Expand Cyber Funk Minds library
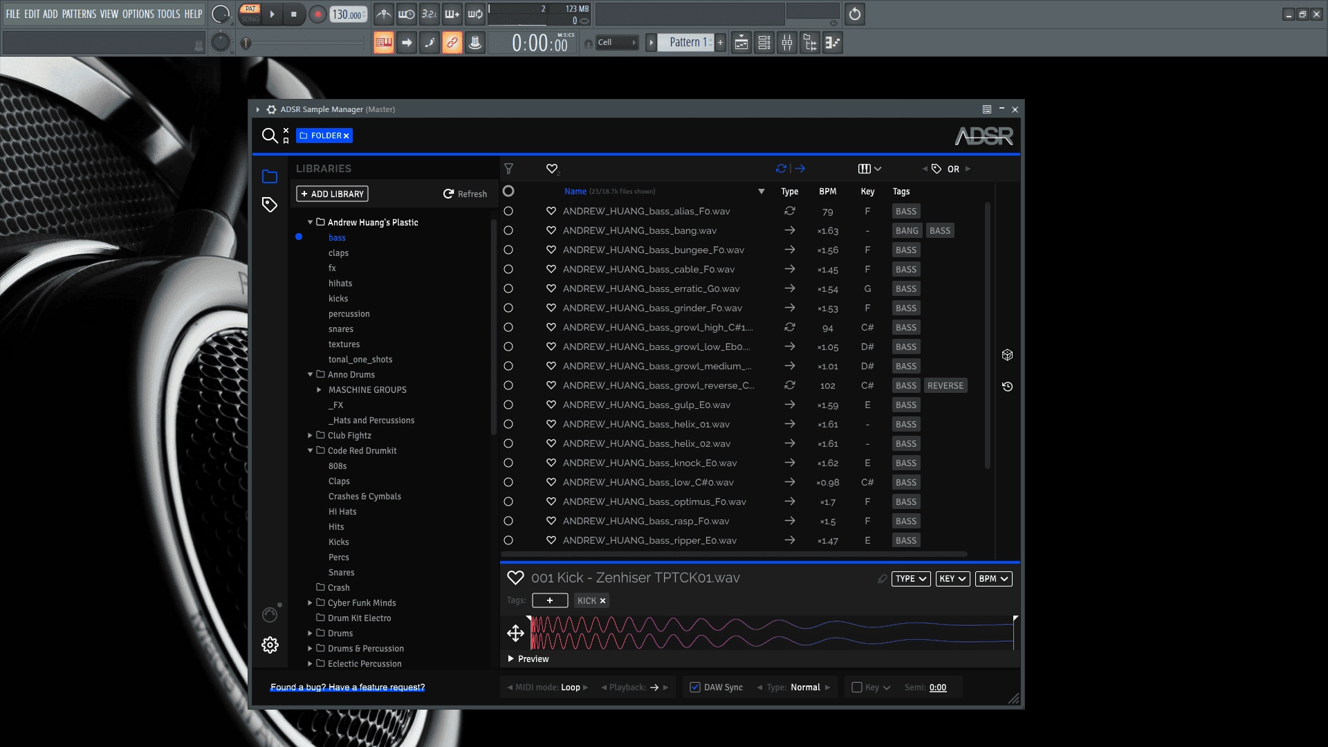This screenshot has width=1328, height=747. pyautogui.click(x=310, y=602)
